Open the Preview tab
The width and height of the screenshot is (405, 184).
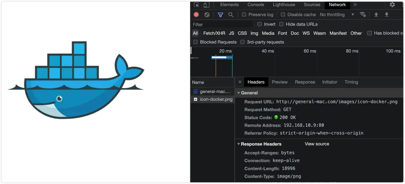pyautogui.click(x=280, y=82)
